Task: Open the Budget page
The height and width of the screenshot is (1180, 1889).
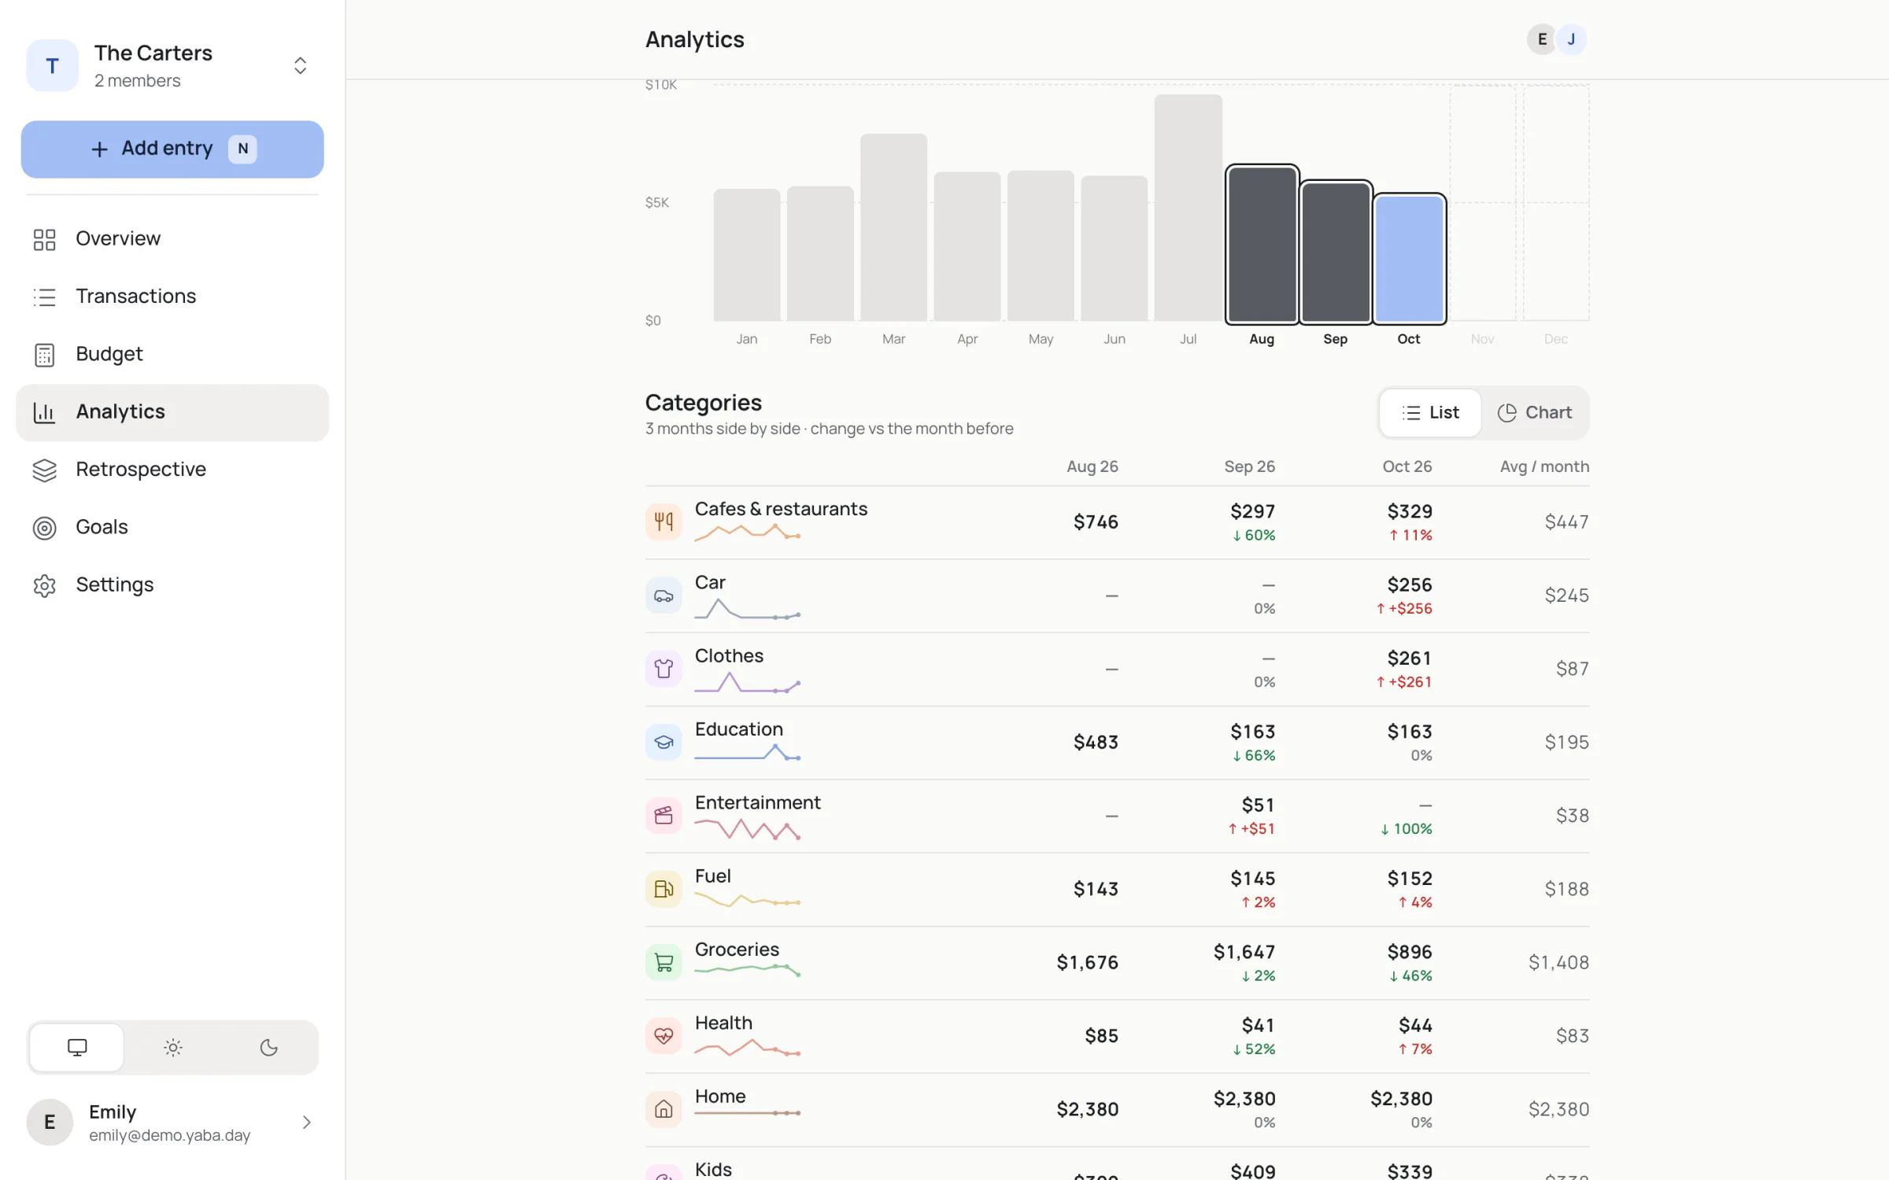Action: point(172,355)
